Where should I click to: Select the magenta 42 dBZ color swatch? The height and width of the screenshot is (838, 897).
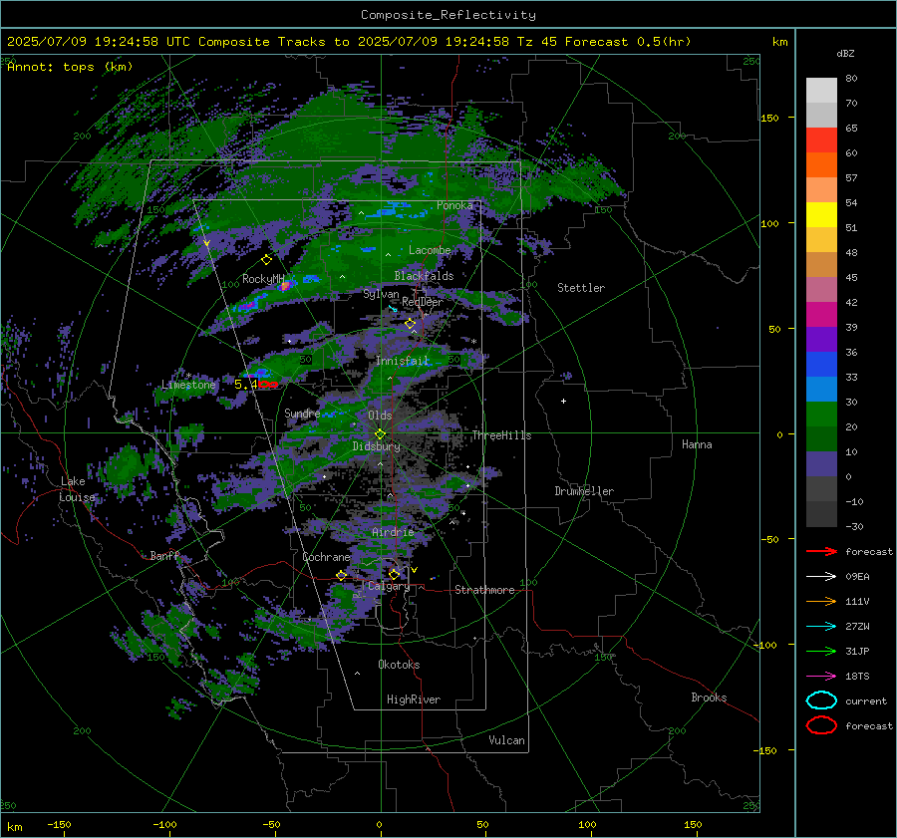pos(821,315)
